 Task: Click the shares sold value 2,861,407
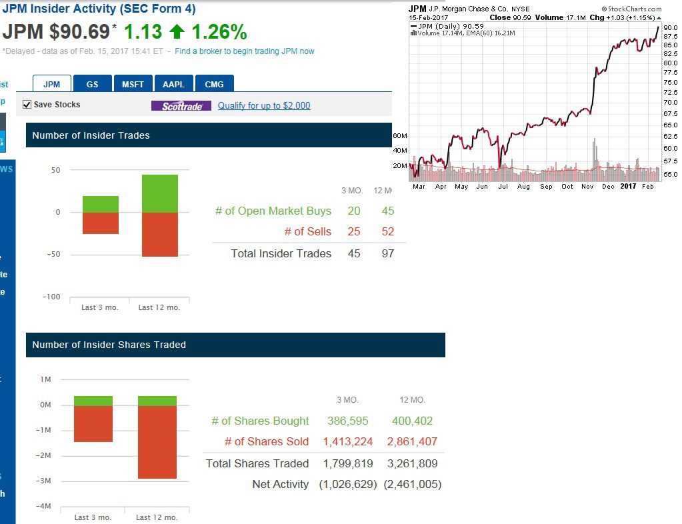[412, 442]
